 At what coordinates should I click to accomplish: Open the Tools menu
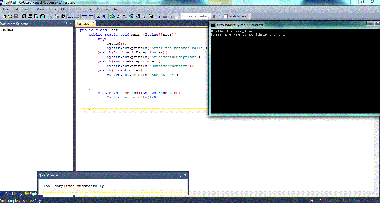click(x=53, y=9)
